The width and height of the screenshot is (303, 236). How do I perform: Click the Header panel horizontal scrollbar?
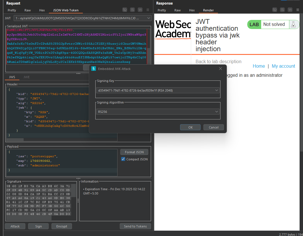pos(15,140)
